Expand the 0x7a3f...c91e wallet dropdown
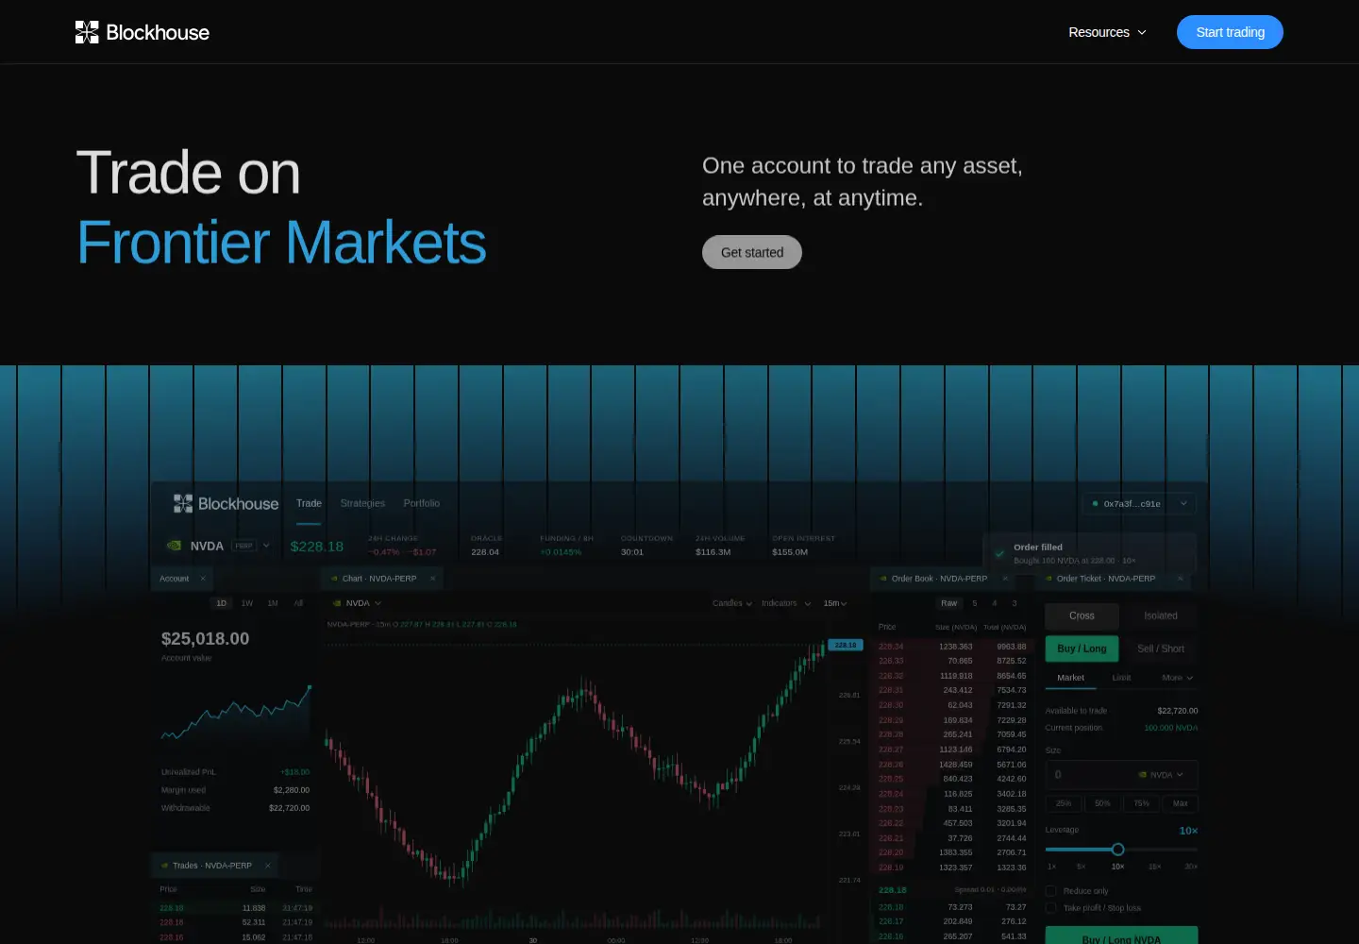The height and width of the screenshot is (944, 1359). point(1139,503)
